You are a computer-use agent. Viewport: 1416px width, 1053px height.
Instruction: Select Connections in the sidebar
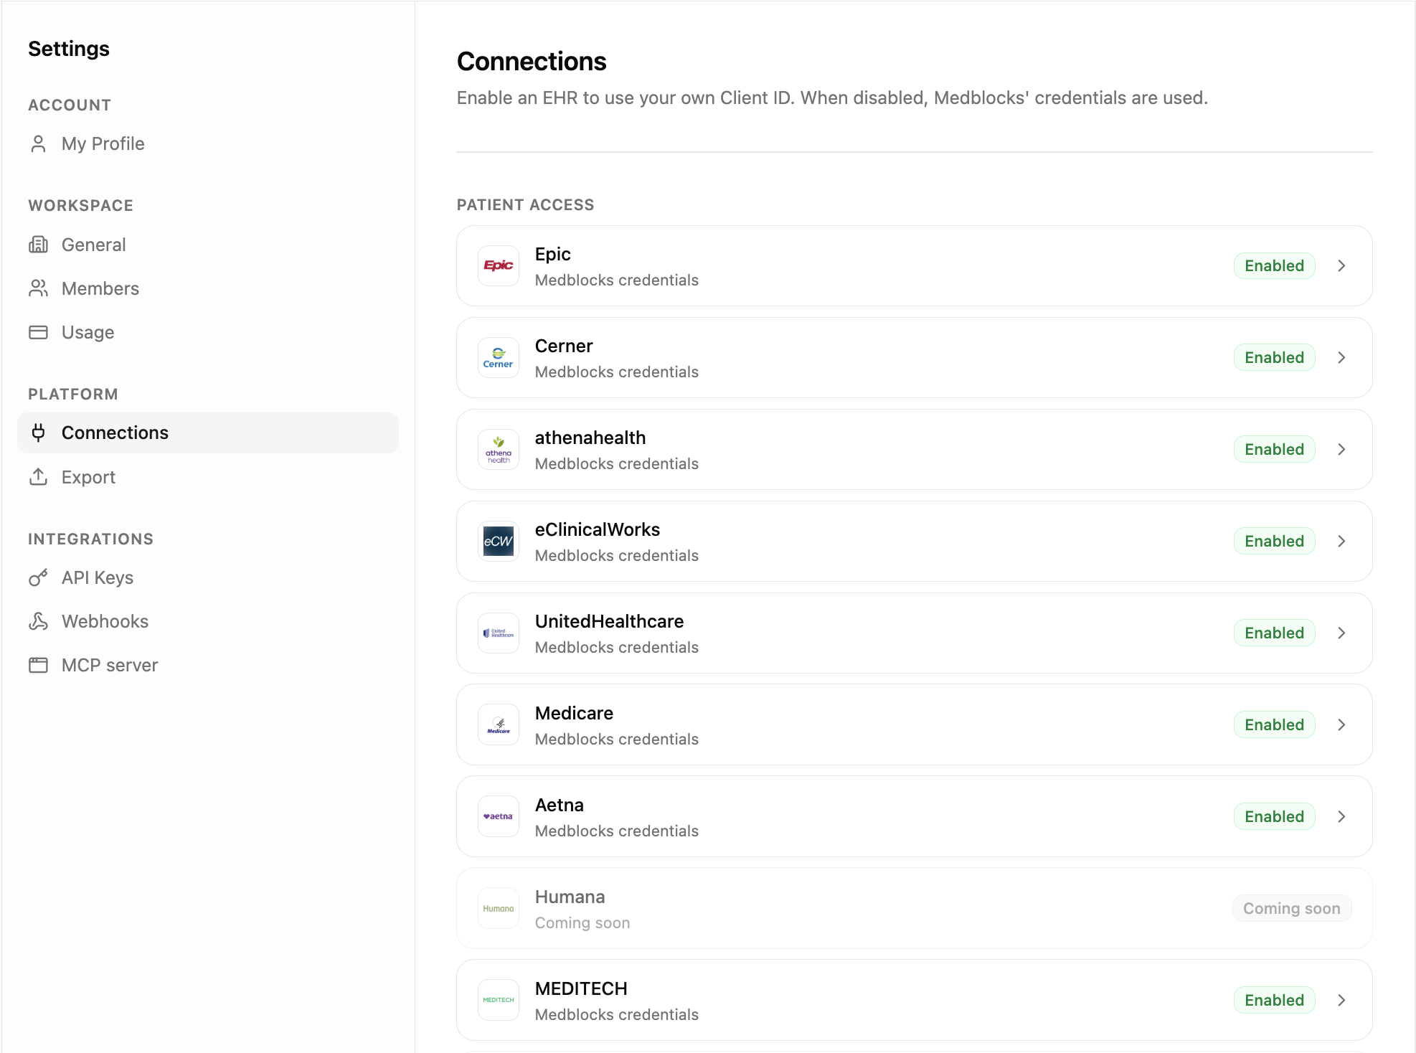(208, 433)
